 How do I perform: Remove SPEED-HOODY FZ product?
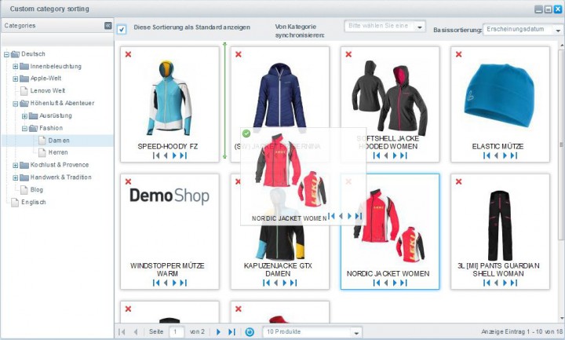128,54
